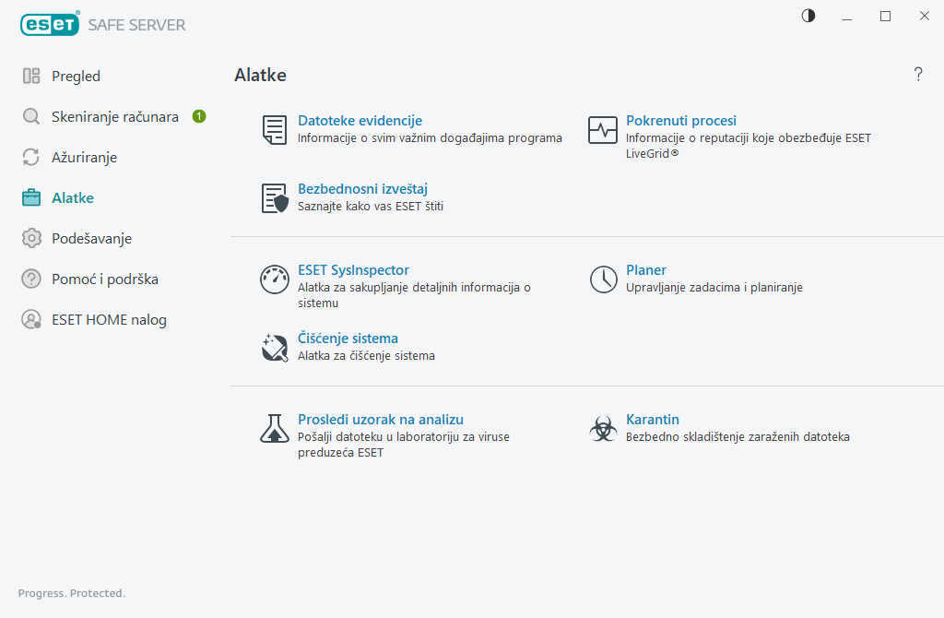Open ESET HOME nalog

(109, 320)
